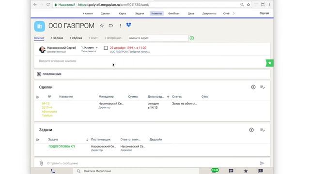Click the ООО ГАЗПРОМ company avatar icon
310x174 pixels.
tap(40, 26)
